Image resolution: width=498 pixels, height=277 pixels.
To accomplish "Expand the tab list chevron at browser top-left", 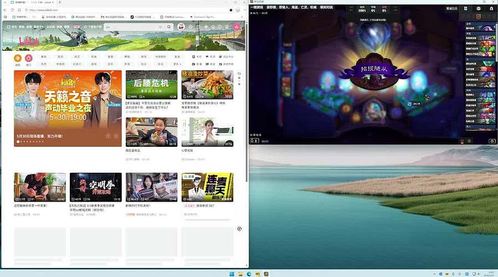I will (4, 2).
